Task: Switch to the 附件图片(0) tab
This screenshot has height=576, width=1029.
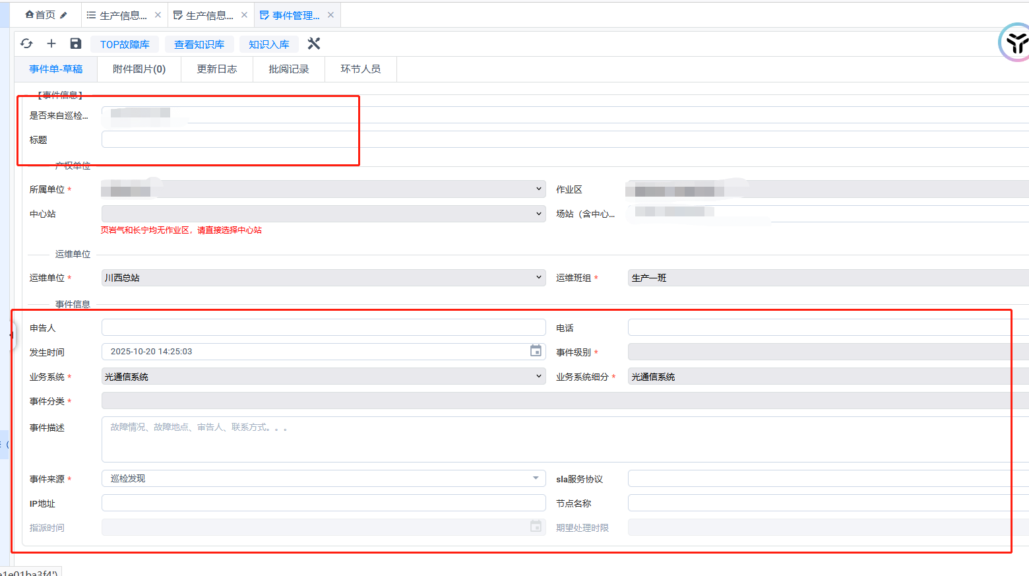Action: (x=139, y=69)
